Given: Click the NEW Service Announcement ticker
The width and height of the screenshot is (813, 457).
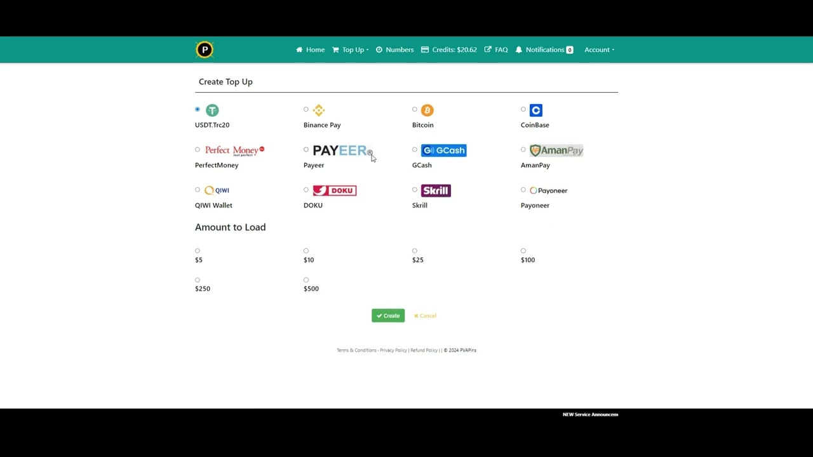Looking at the screenshot, I should tap(590, 414).
